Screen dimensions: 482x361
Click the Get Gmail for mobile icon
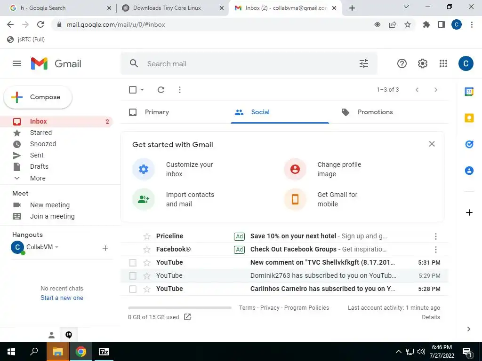295,199
